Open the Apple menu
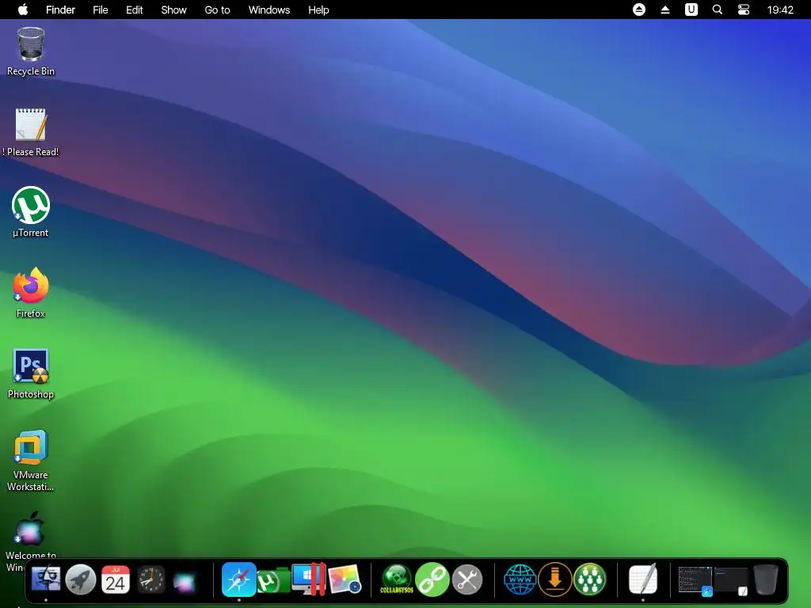 pos(23,9)
